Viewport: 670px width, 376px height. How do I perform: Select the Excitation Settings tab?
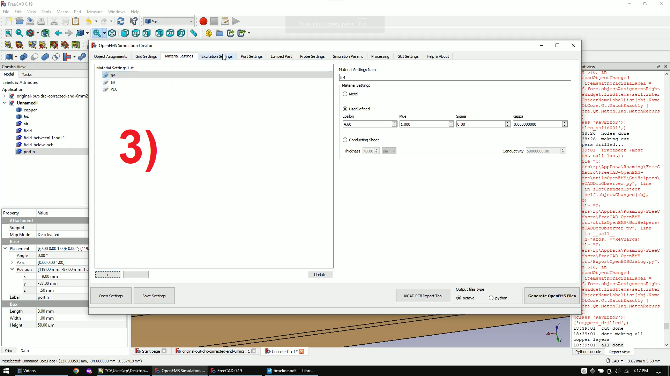click(x=217, y=56)
